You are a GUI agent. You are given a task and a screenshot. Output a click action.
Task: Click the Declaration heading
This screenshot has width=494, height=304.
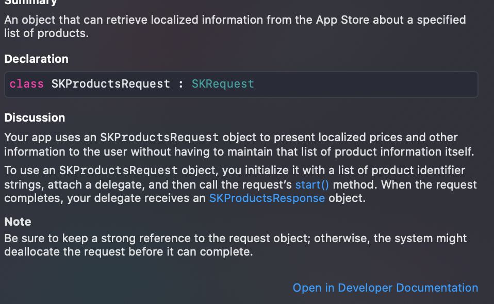36,59
